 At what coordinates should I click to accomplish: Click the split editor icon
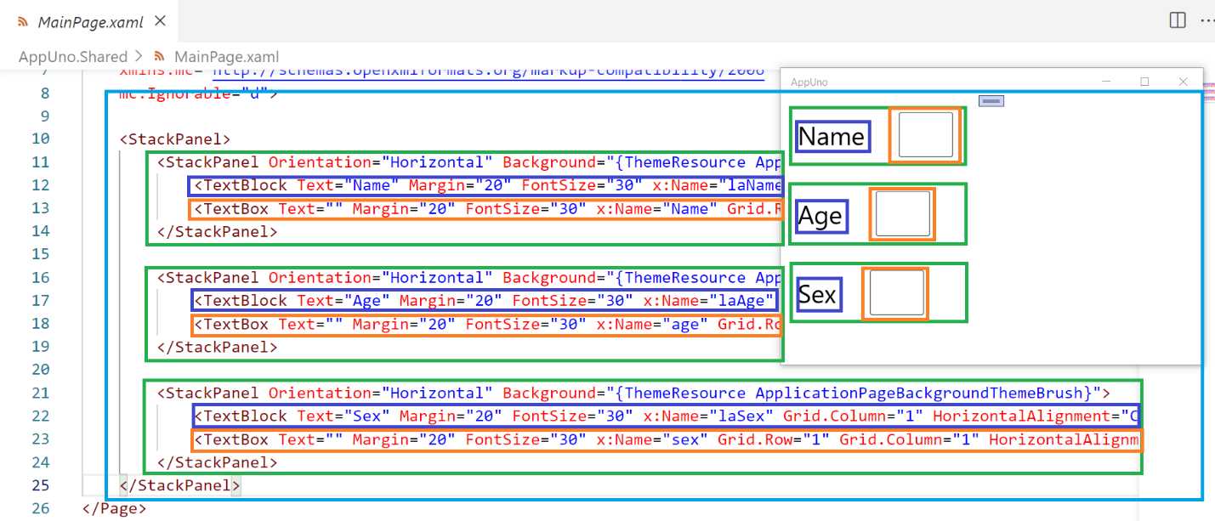click(1176, 19)
